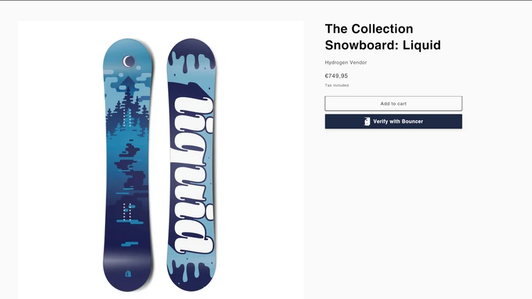The image size is (532, 299).
Task: Select the product title The Collection Snowboard: Liquid
Action: tap(383, 37)
